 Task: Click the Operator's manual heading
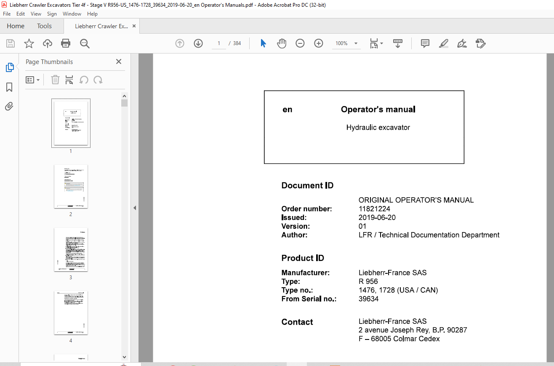tap(378, 110)
